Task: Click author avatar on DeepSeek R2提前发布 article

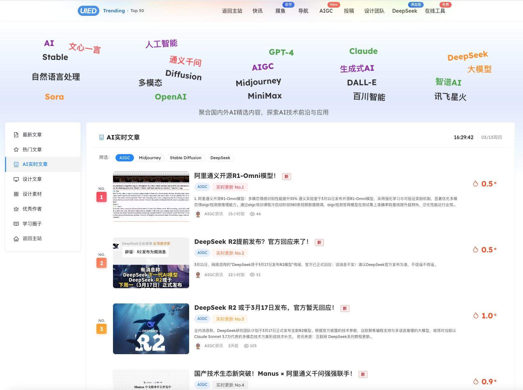Action: coord(198,275)
